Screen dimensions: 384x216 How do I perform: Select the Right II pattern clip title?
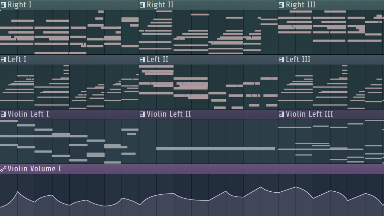(x=160, y=5)
